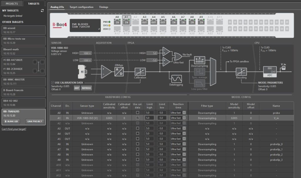Open the Can't find your target link
This screenshot has width=301, height=178.
tap(14, 129)
